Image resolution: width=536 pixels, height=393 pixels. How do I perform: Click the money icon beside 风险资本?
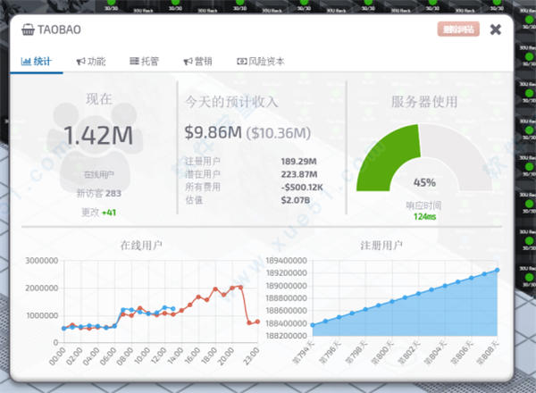pos(242,62)
